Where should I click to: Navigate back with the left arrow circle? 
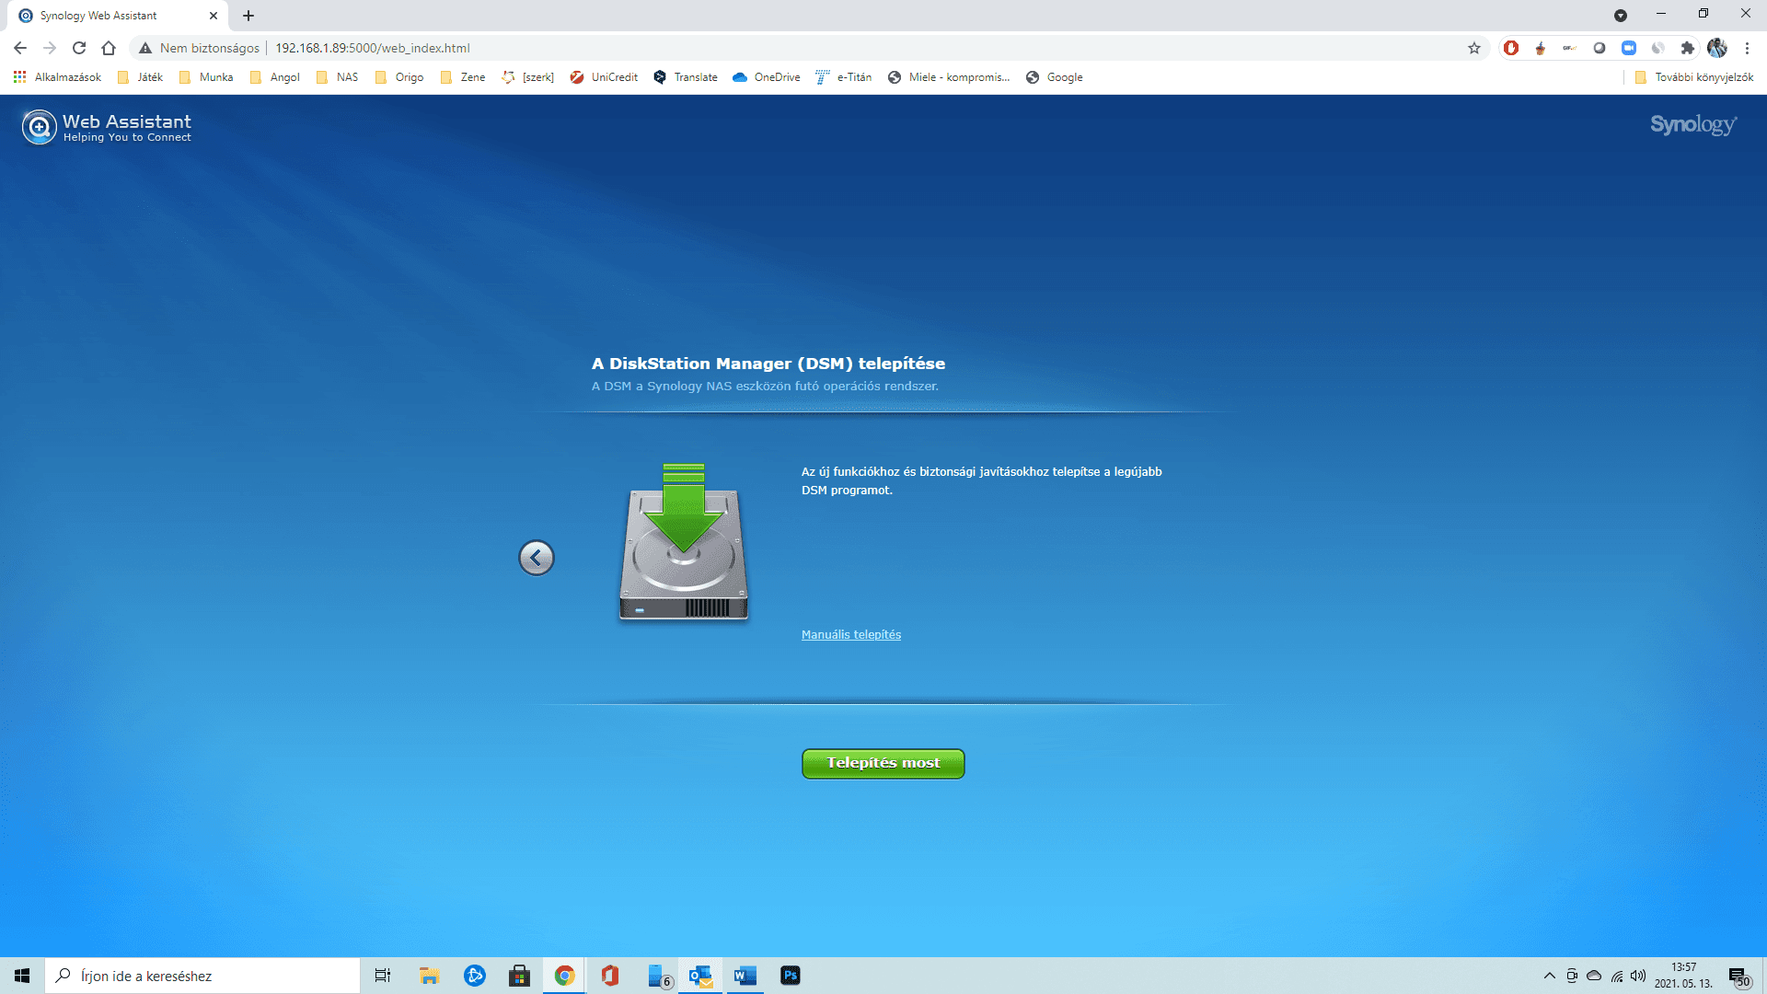(537, 558)
